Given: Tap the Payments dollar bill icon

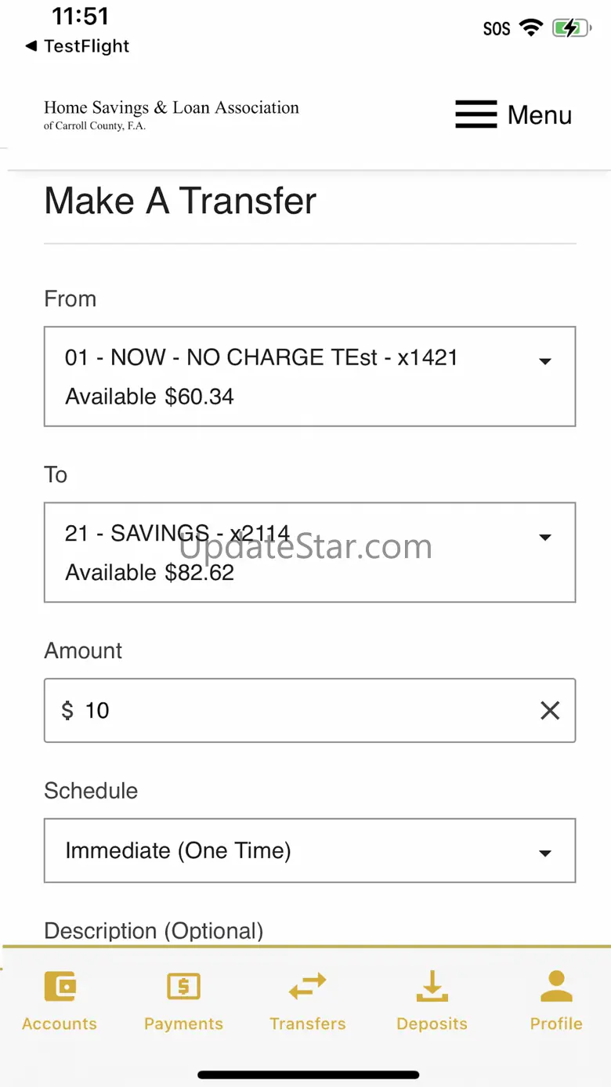Looking at the screenshot, I should pos(183,986).
